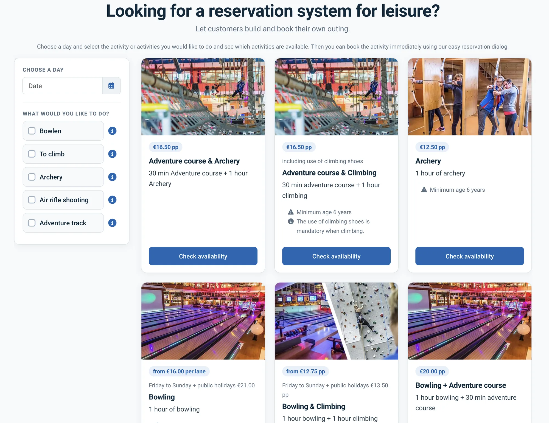Focus the Date input field
Image resolution: width=549 pixels, height=423 pixels.
click(63, 86)
